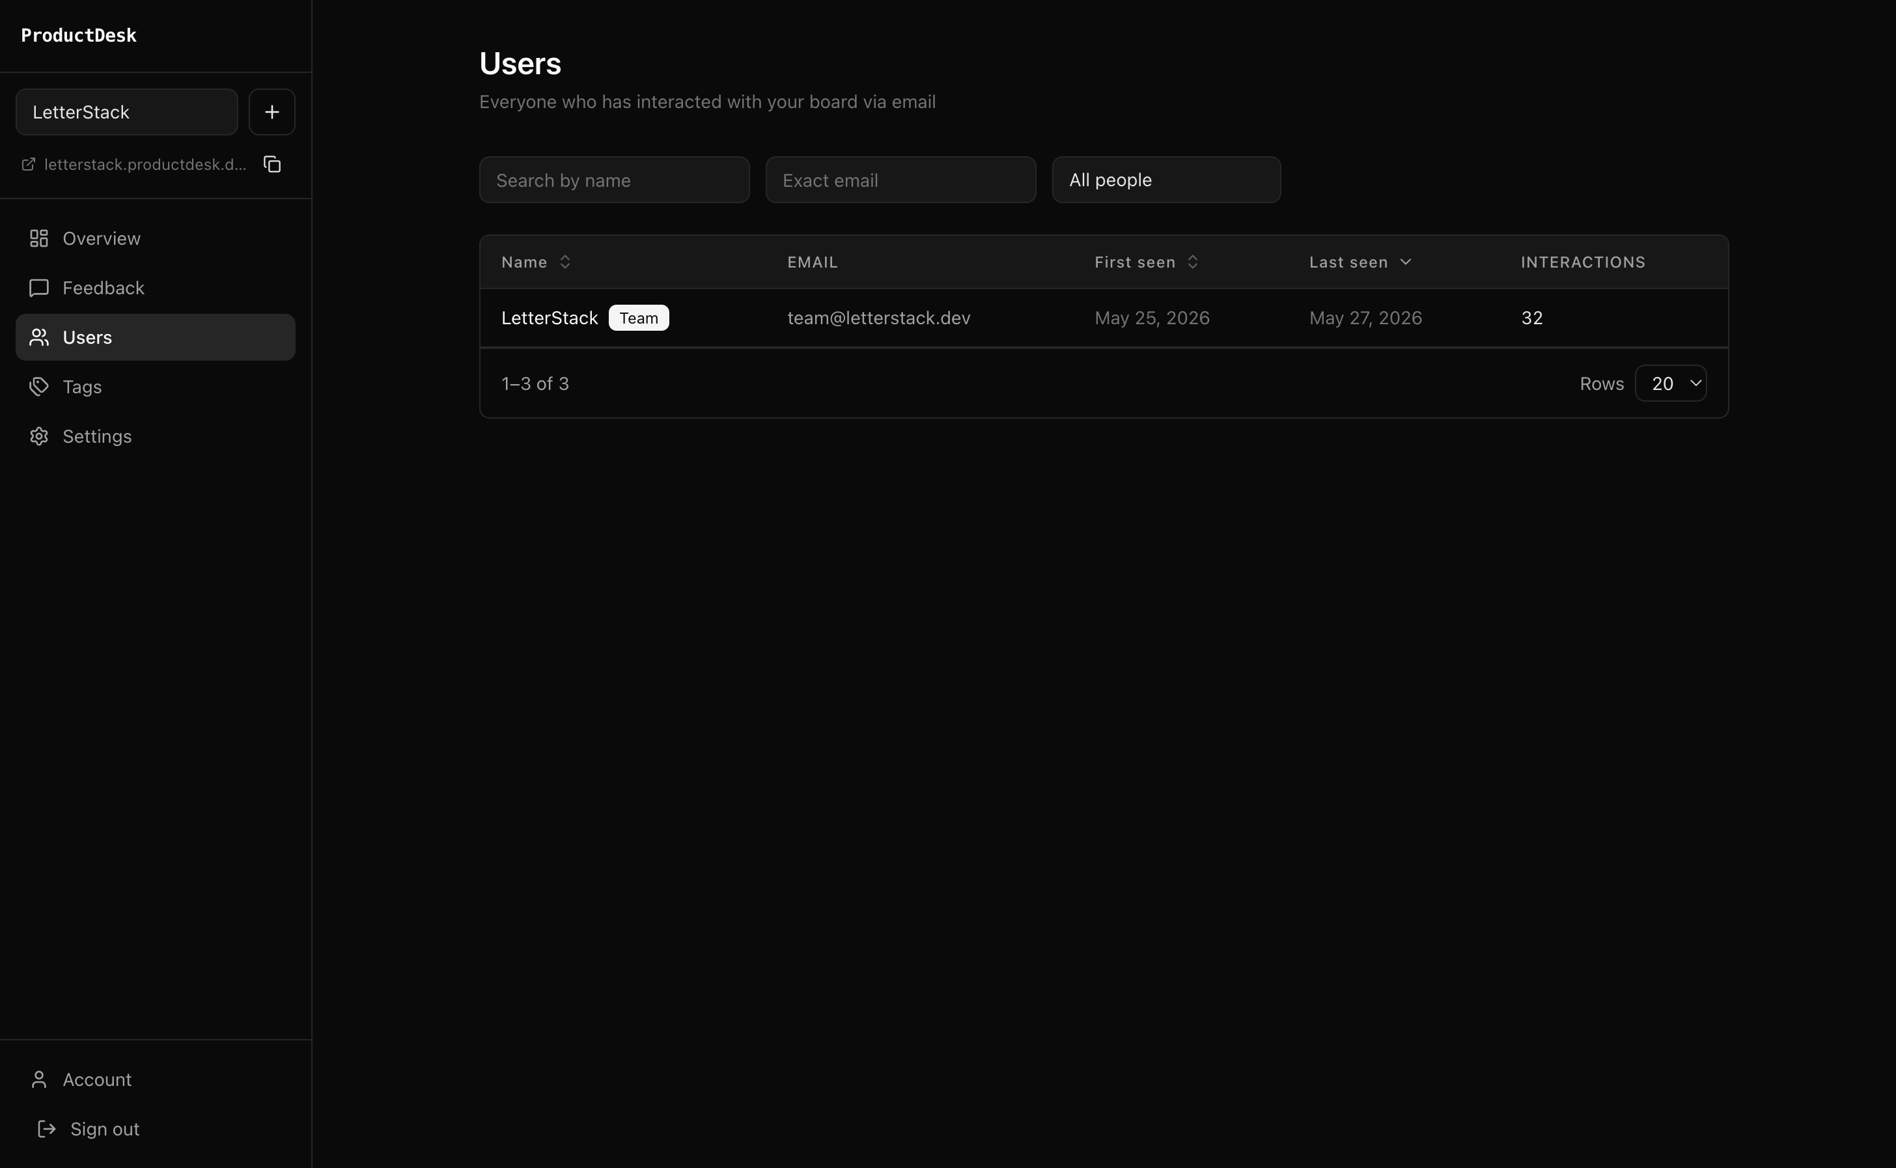Click the Sign out arrow icon
1896x1168 pixels.
point(47,1128)
